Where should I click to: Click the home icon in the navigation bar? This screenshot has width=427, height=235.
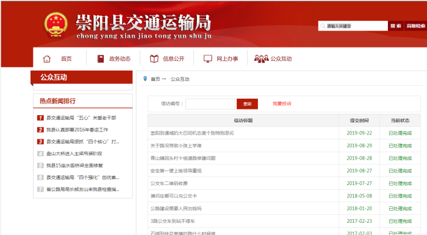tap(47, 58)
